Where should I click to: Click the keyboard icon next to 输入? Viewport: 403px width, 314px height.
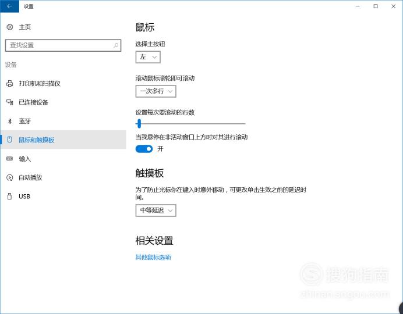click(x=9, y=159)
